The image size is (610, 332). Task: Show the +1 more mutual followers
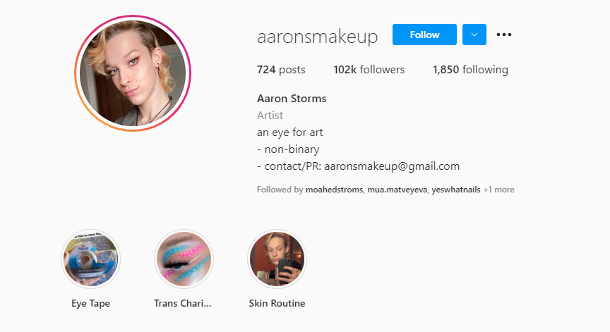click(x=498, y=190)
